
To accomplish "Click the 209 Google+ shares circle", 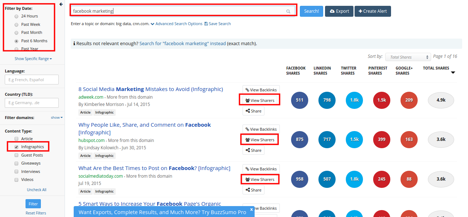I will pos(409,100).
